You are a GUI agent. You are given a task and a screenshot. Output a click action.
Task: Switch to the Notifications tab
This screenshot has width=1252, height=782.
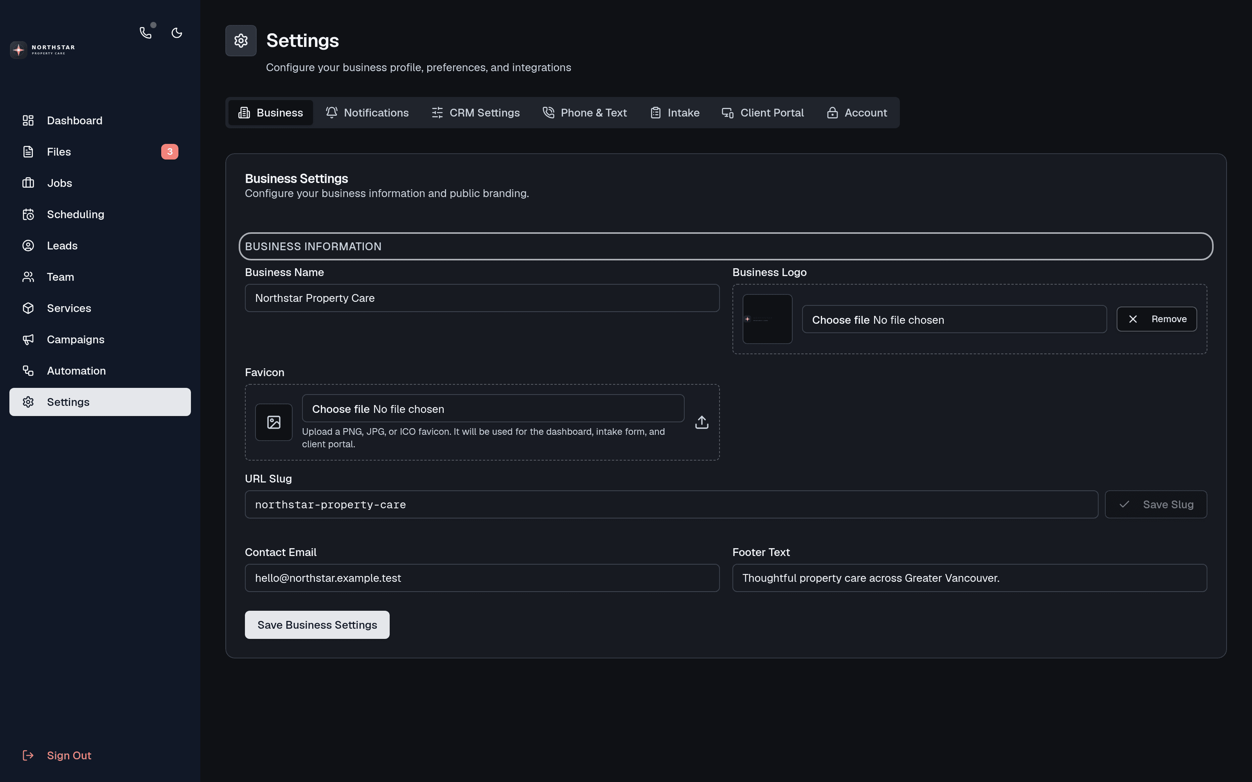(x=367, y=113)
